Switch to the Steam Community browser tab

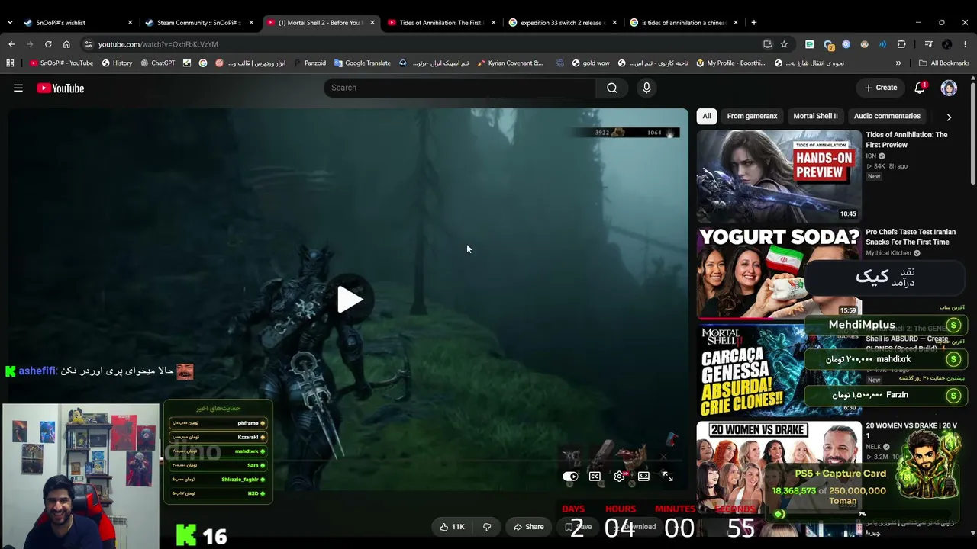click(198, 23)
